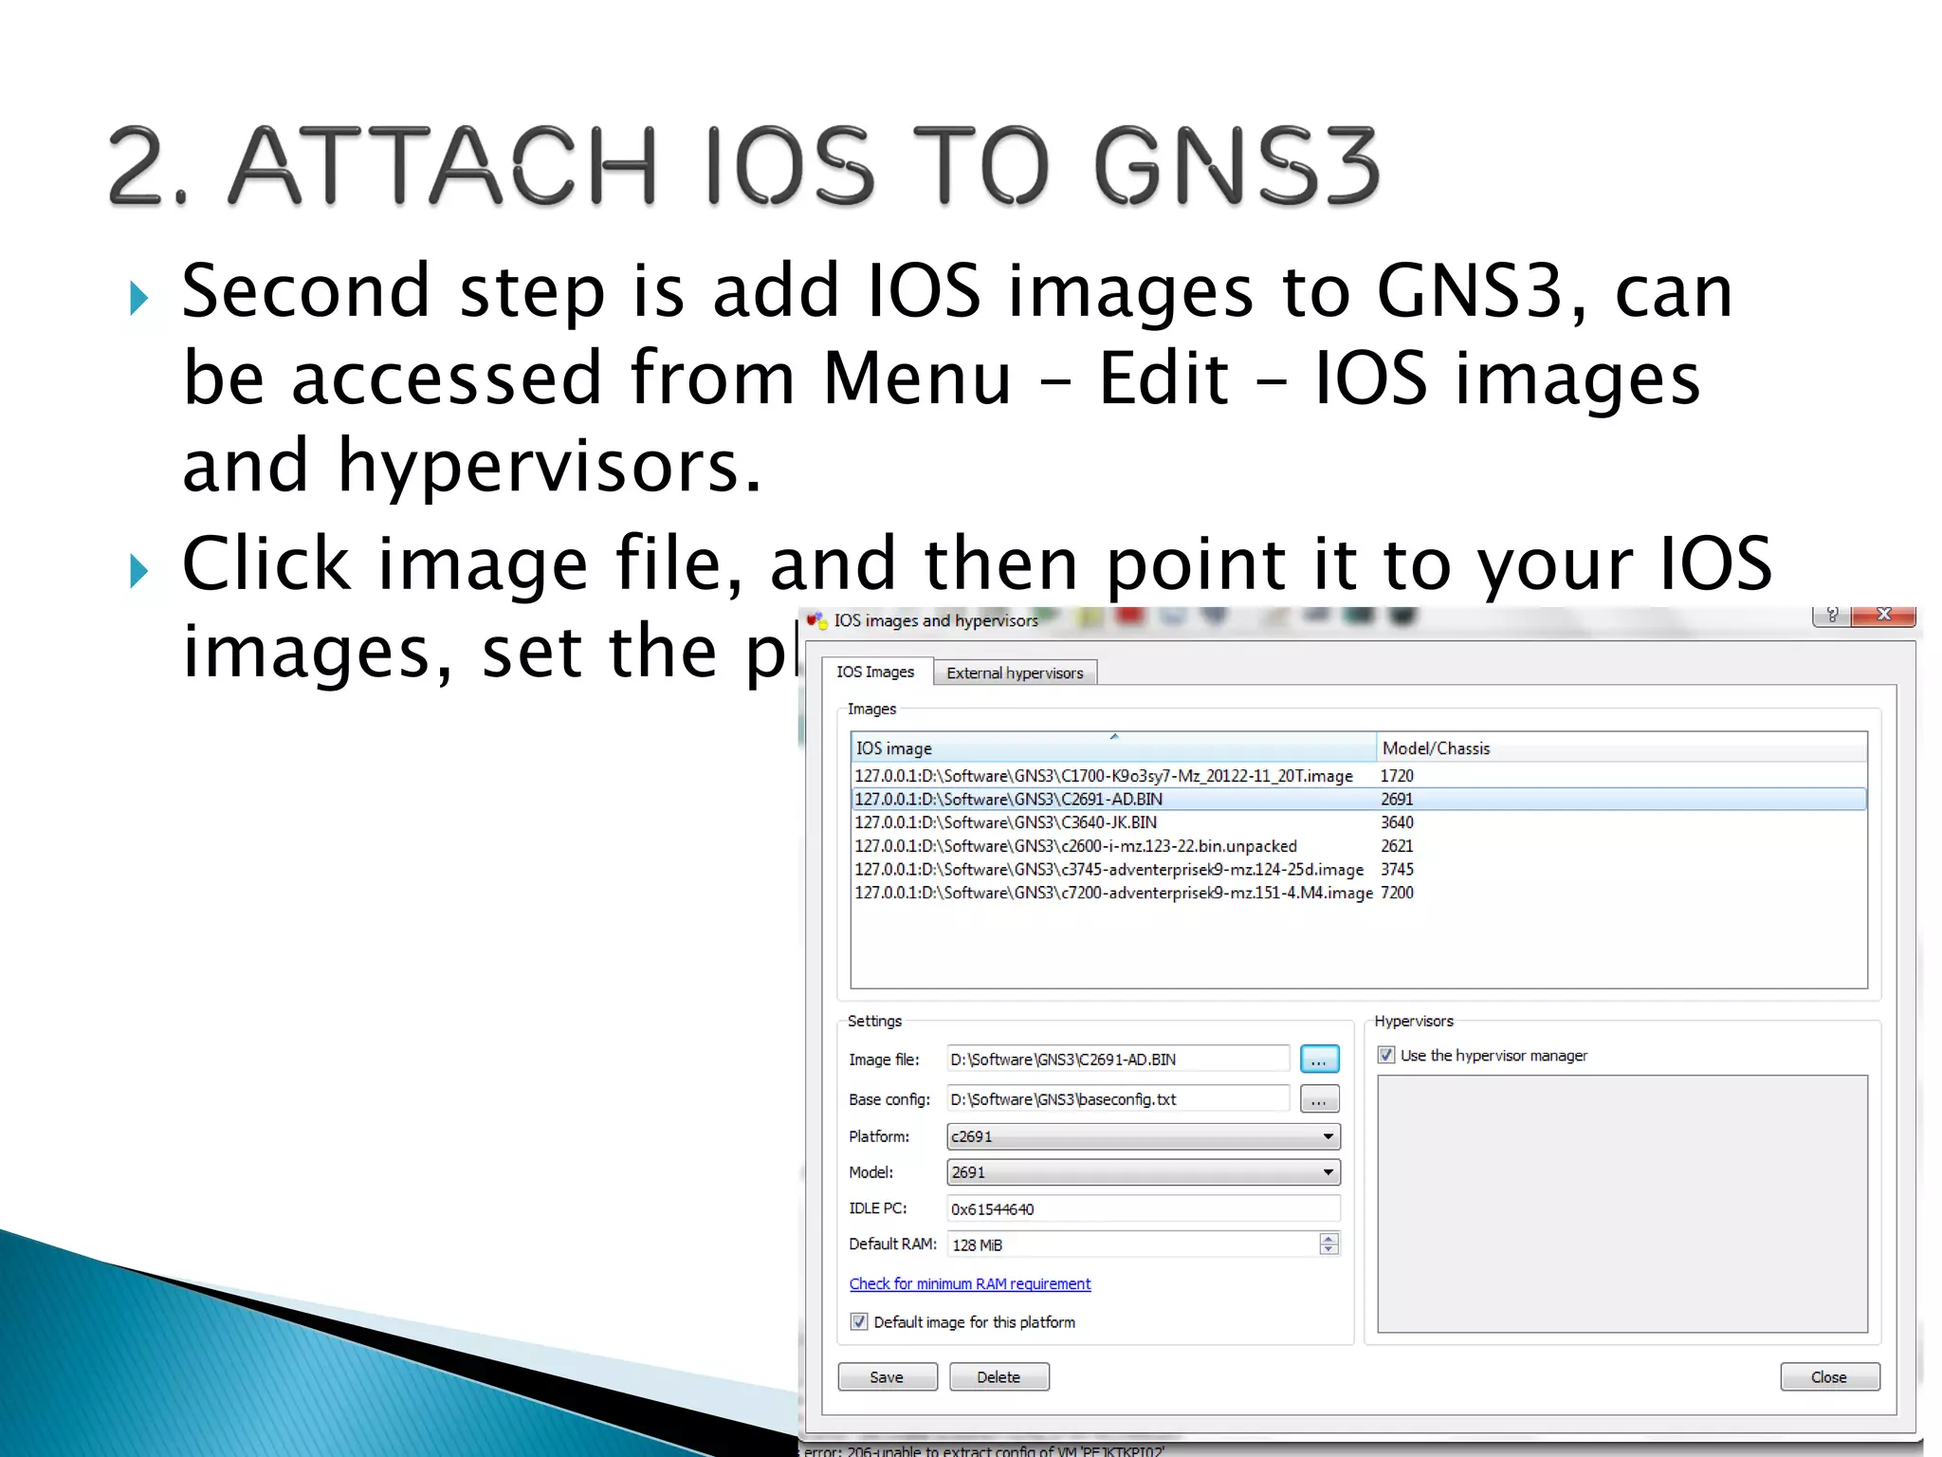
Task: Click the Base config browse button
Action: click(x=1319, y=1099)
